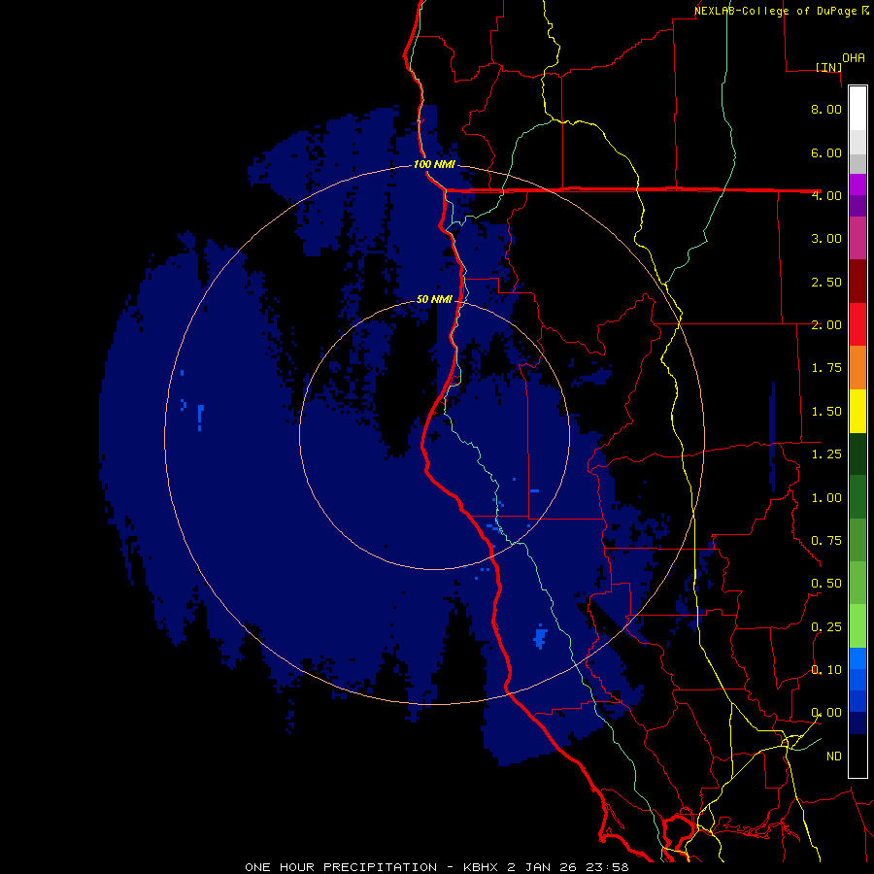Click the ND legend label
874x874 pixels.
pyautogui.click(x=834, y=756)
